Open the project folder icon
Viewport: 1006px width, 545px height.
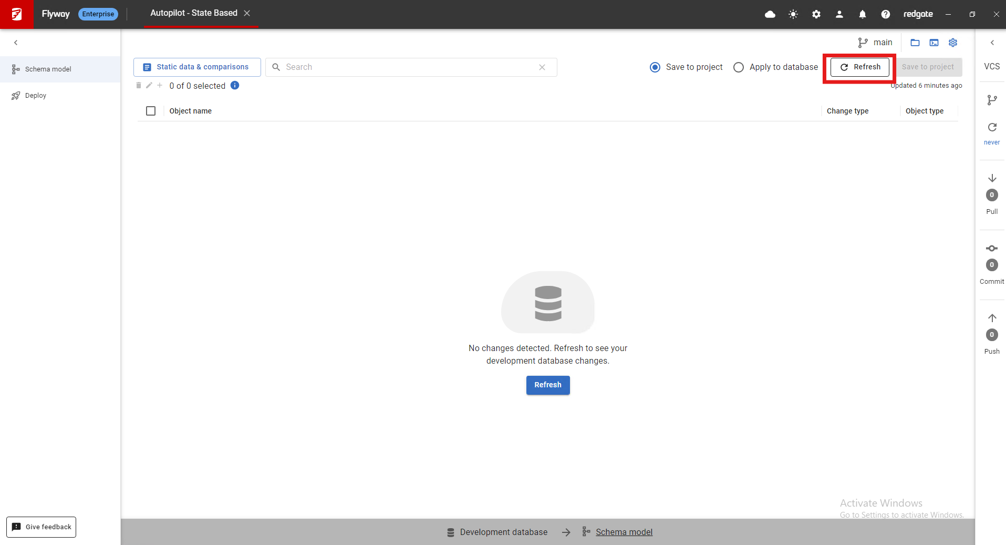[915, 43]
